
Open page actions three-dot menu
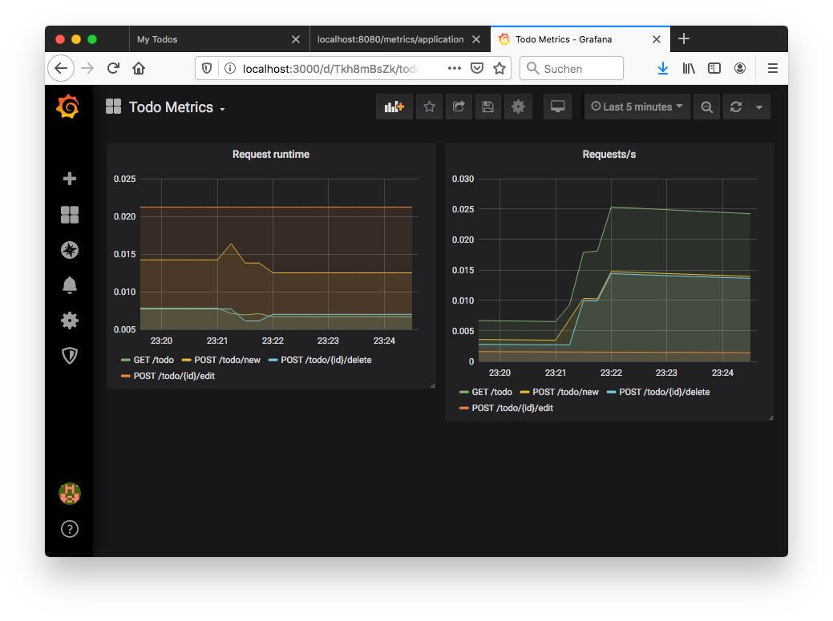point(455,68)
